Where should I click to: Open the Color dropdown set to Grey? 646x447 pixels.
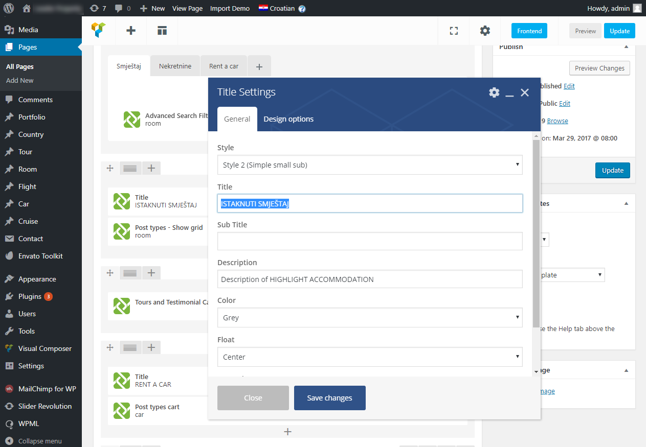(x=369, y=318)
